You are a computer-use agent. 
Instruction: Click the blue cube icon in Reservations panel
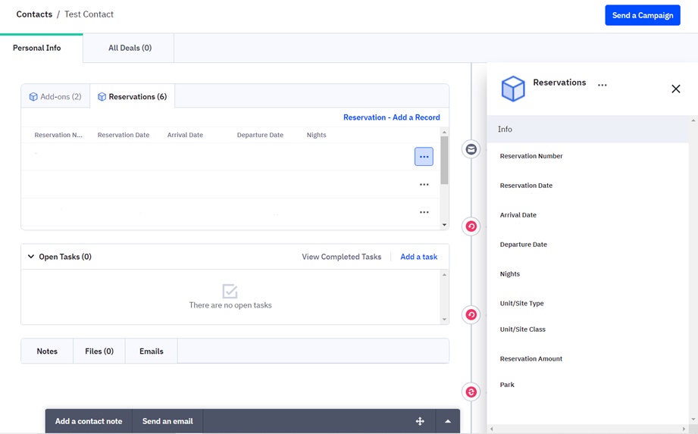513,89
